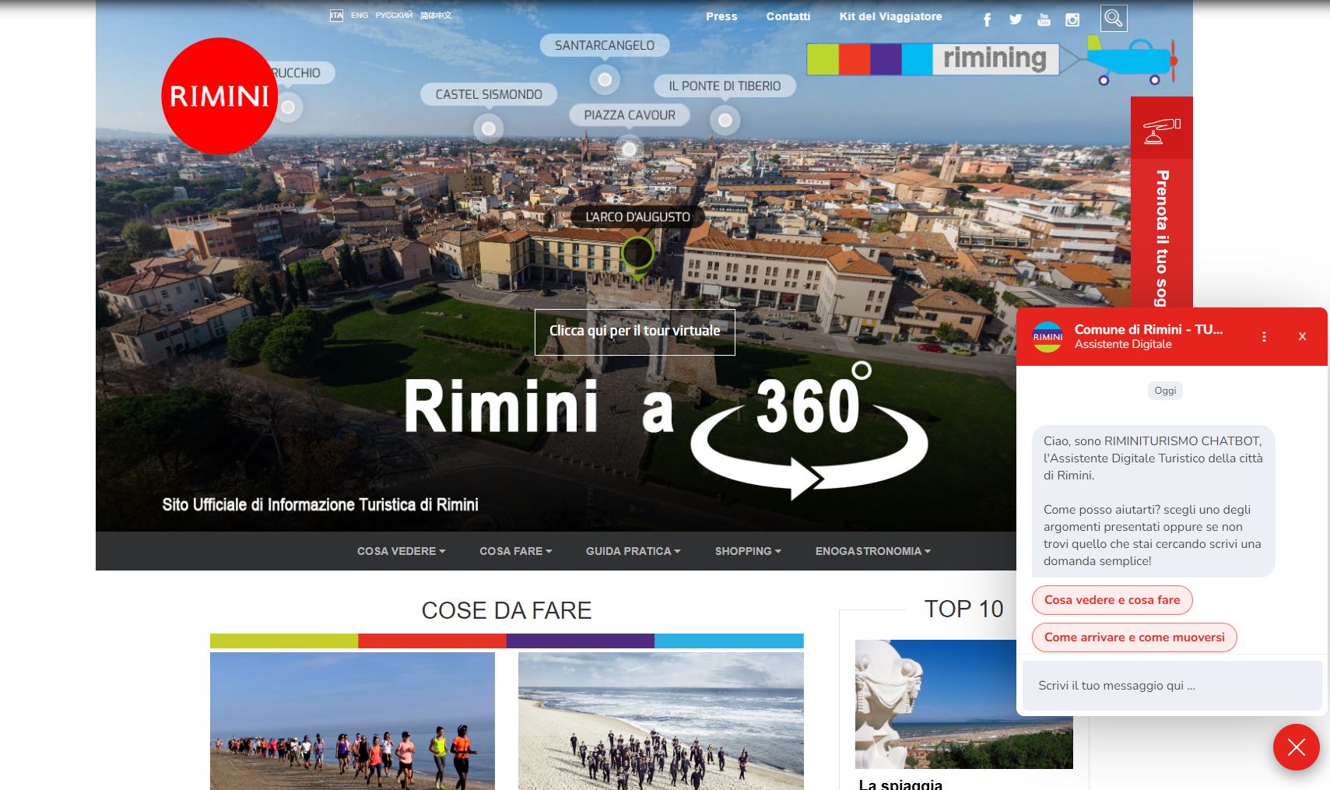The height and width of the screenshot is (790, 1330).
Task: Open the Twitter social icon
Action: click(x=1016, y=19)
